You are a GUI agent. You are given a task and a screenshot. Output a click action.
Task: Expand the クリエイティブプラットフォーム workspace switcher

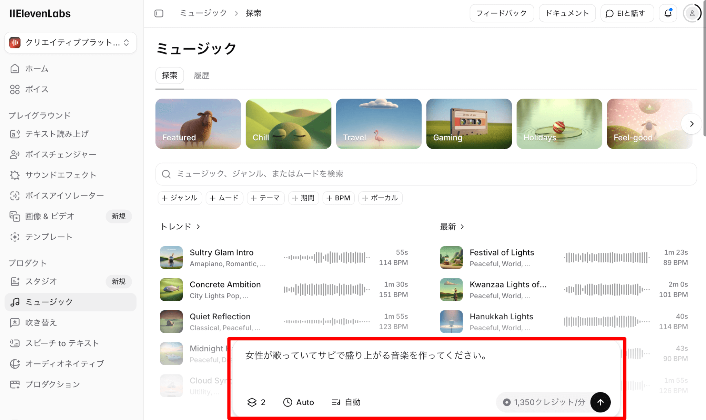(x=71, y=42)
